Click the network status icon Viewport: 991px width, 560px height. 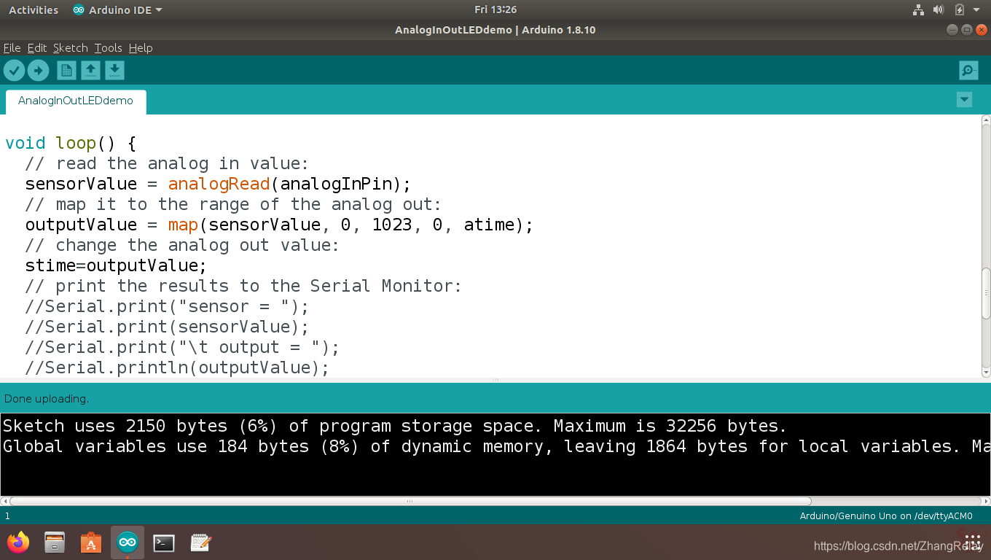918,9
